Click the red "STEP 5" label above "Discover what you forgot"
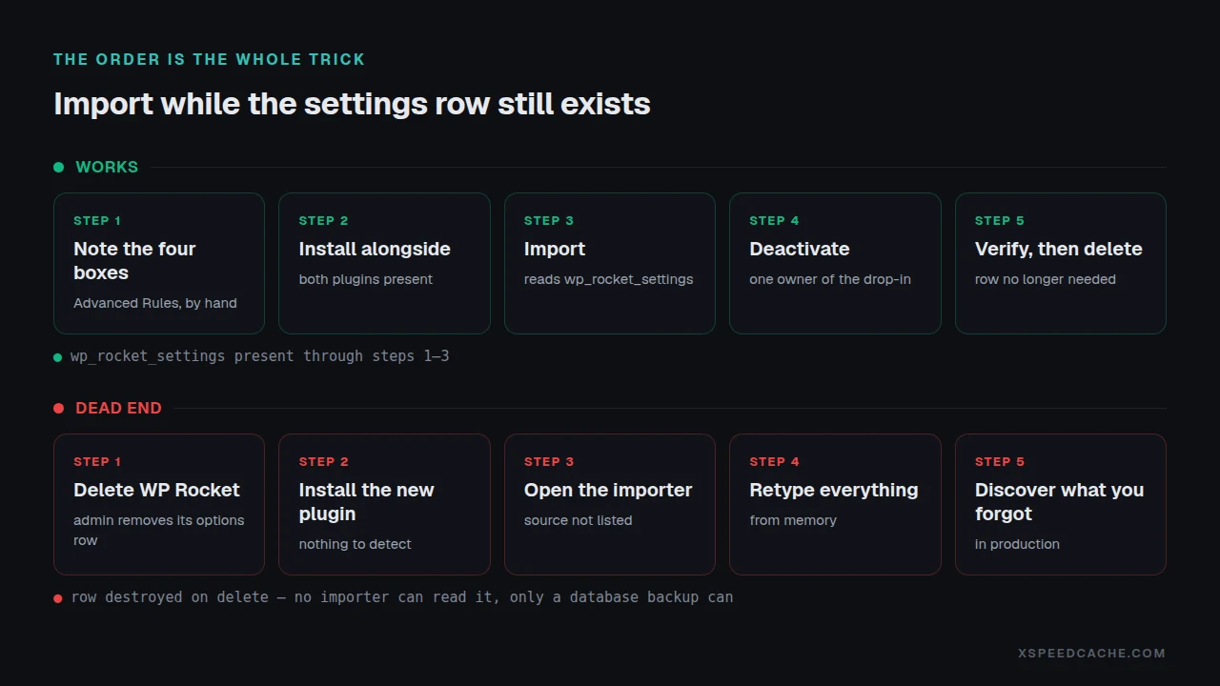Screen dimensions: 1220x686 click(1000, 461)
